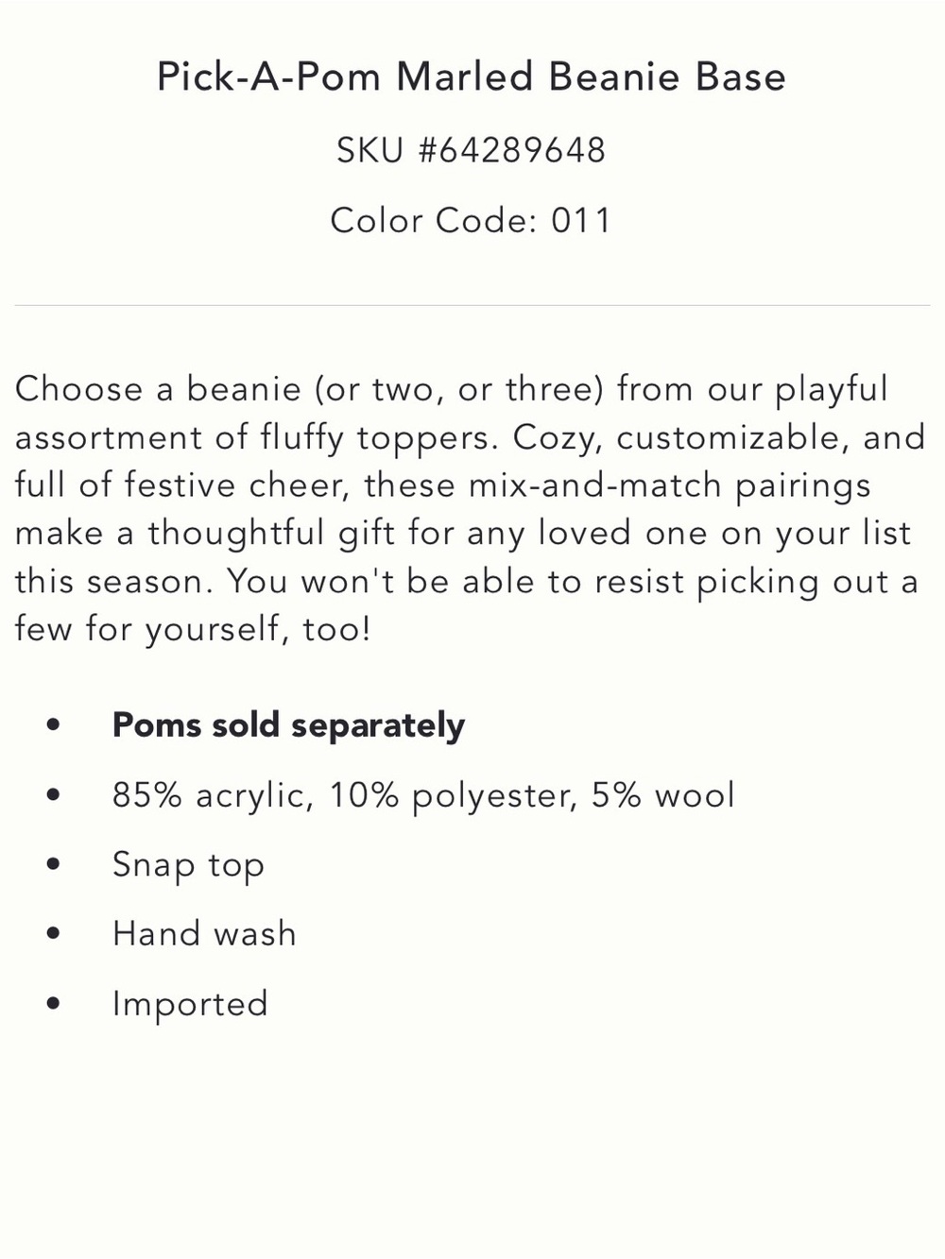The width and height of the screenshot is (945, 1259).
Task: Click the bullet dot beside Hand wash
Action: tap(53, 934)
